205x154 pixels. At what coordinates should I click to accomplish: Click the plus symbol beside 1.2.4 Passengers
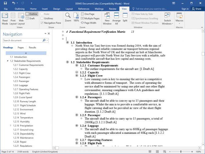[x=77, y=97]
